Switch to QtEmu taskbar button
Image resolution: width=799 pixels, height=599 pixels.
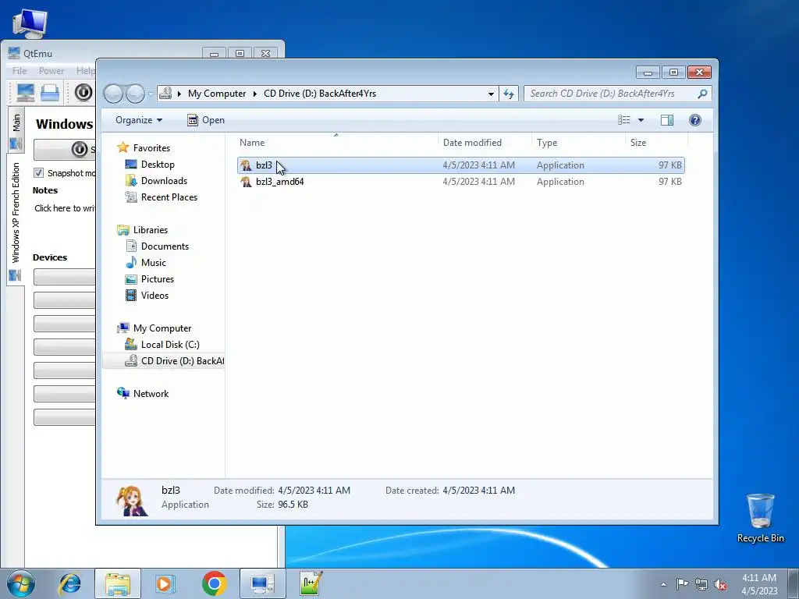coord(262,583)
